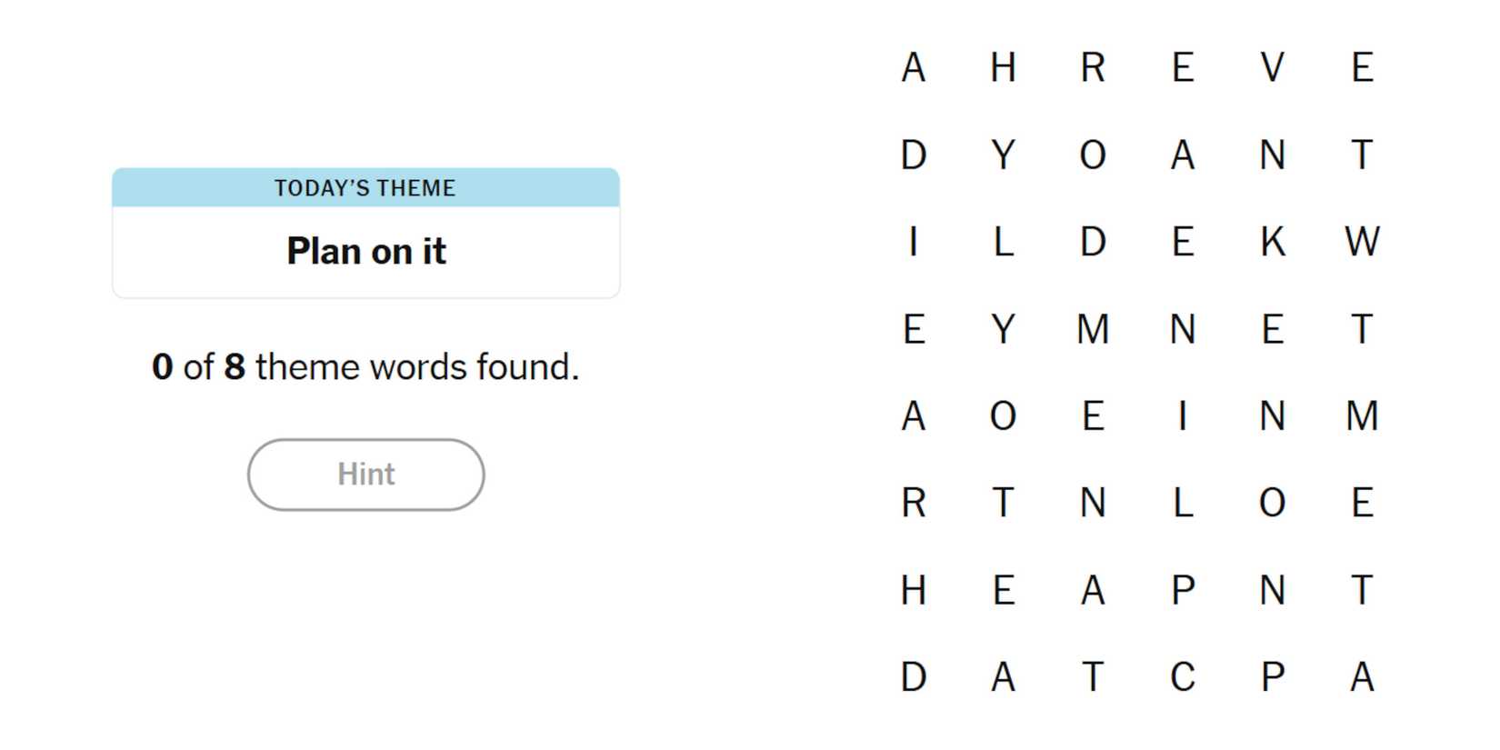Select the H in the top row

(1003, 67)
